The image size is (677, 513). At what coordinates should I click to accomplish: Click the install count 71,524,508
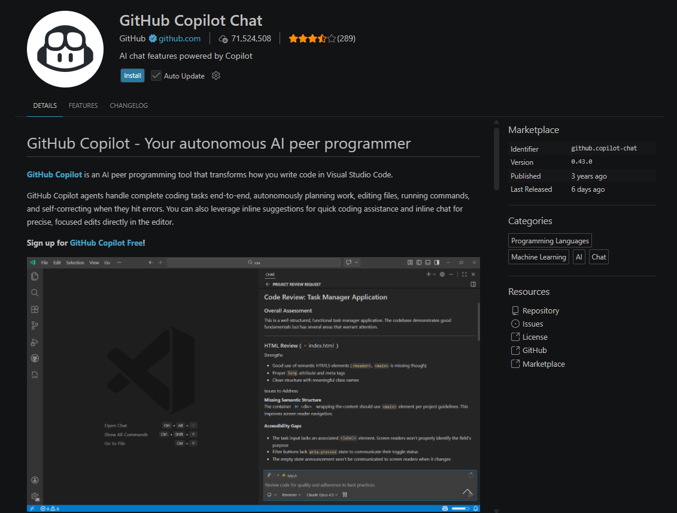251,38
